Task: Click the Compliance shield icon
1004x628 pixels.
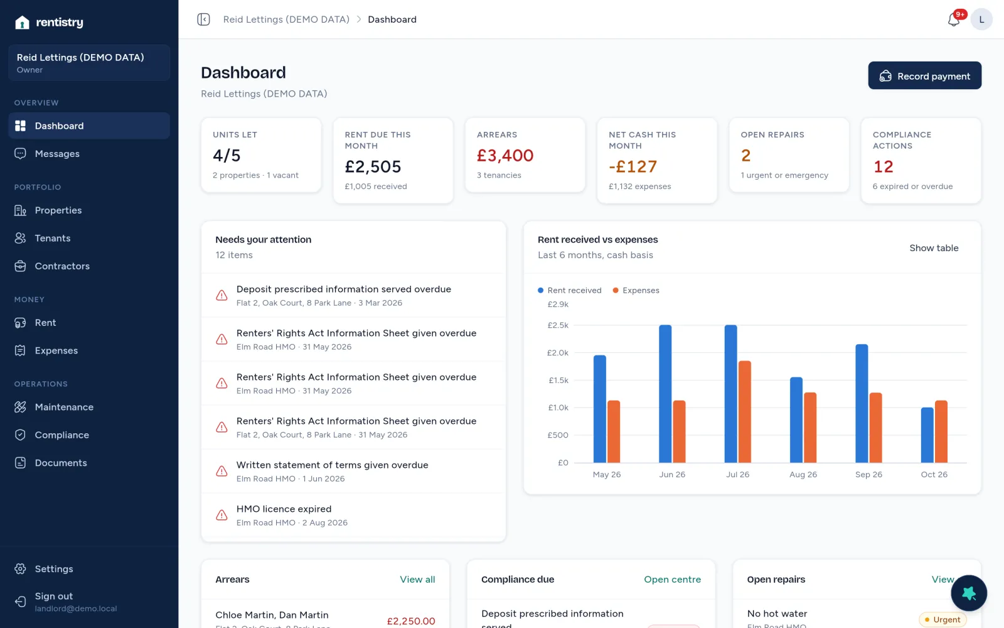Action: point(21,435)
